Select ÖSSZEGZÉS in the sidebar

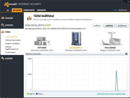pos(9,18)
